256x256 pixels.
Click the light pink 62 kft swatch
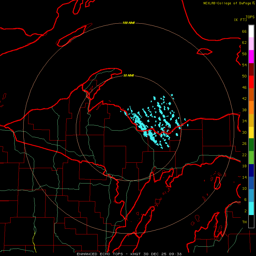251,44
